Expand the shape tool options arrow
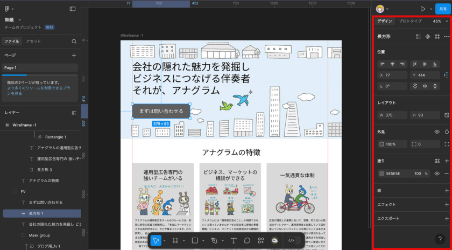Viewport: 452px width, 250px height. [x=204, y=240]
